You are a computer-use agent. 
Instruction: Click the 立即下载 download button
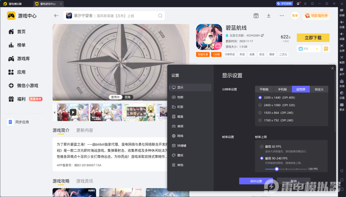[x=313, y=38]
